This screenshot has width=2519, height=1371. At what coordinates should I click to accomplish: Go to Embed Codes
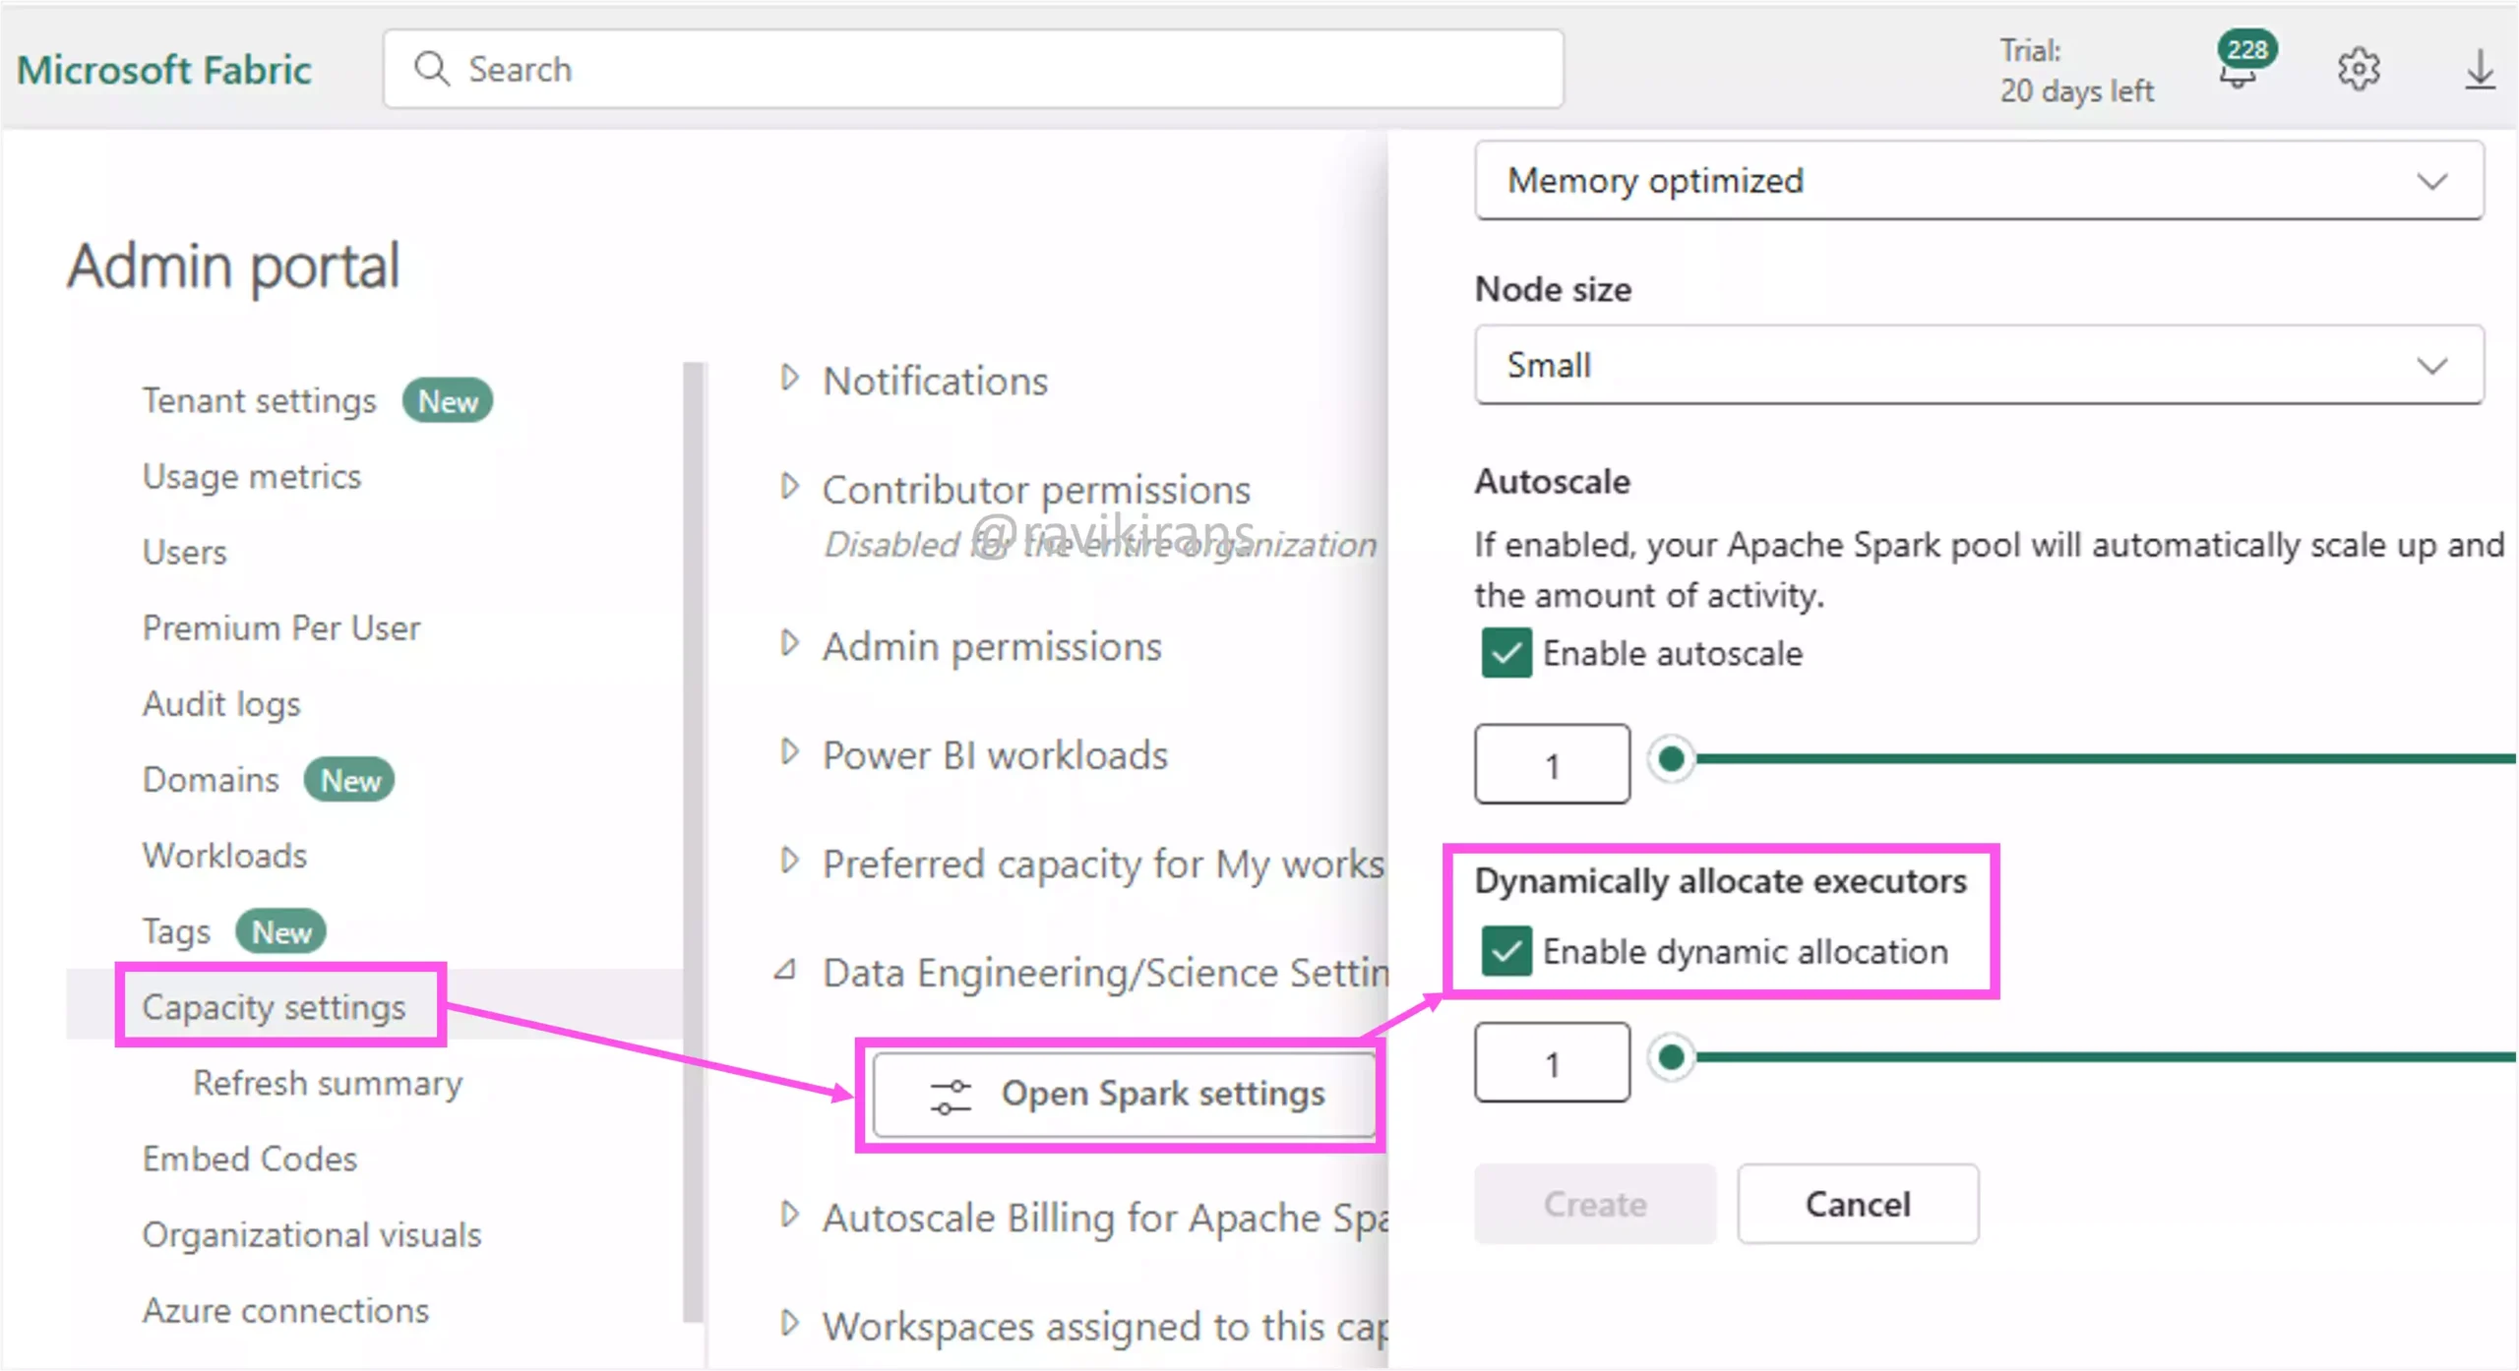[x=249, y=1159]
